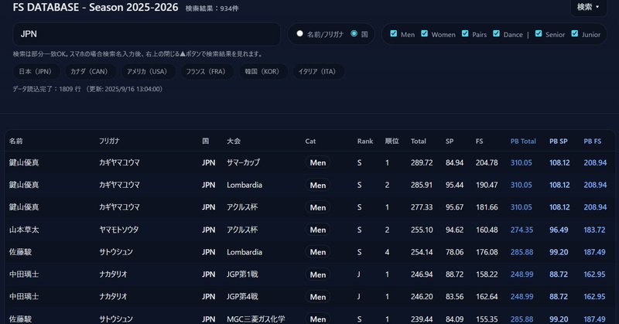Viewport: 619px width, 324px height.
Task: Sort by the PB Total column header
Action: coord(523,141)
